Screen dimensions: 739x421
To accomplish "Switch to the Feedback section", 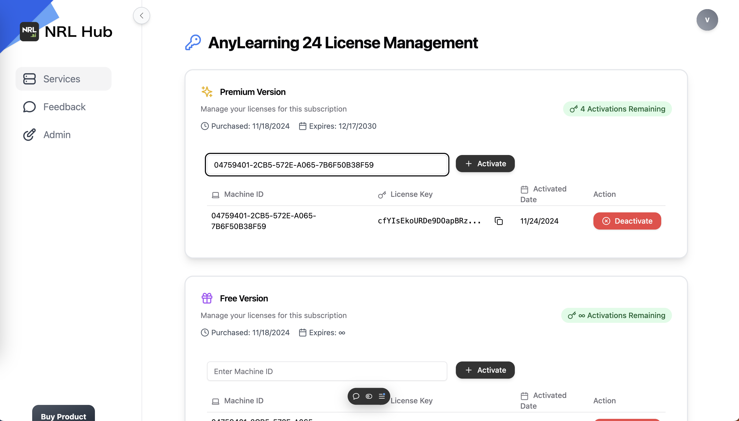I will coord(64,107).
